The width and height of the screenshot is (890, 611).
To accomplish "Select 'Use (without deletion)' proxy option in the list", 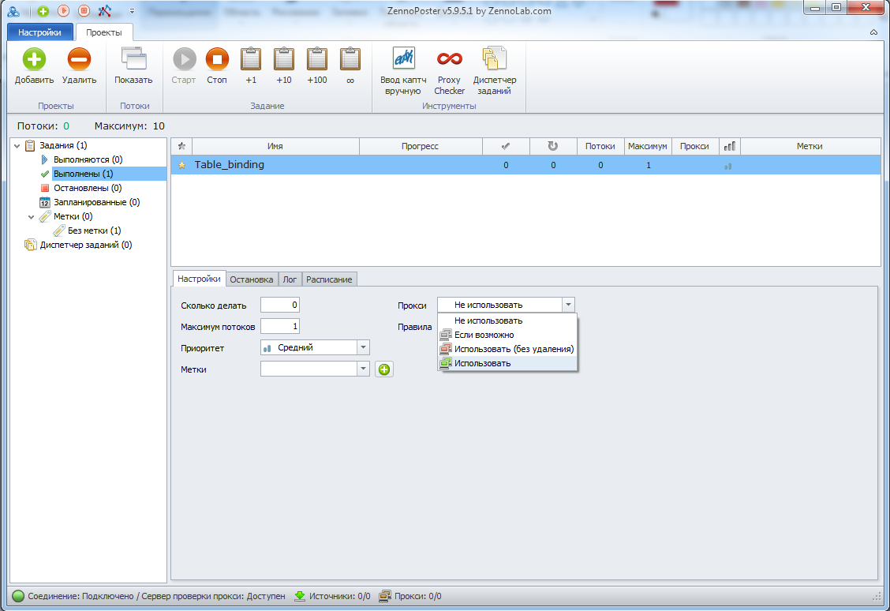I will tap(514, 349).
